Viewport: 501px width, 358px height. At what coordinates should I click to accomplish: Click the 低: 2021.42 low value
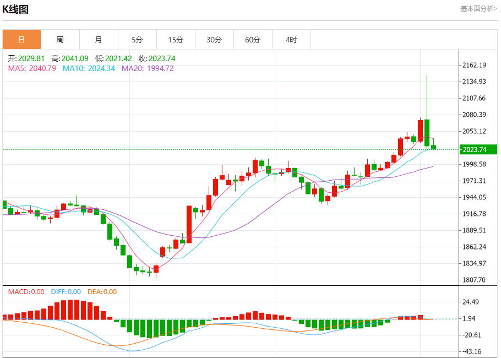click(x=113, y=58)
